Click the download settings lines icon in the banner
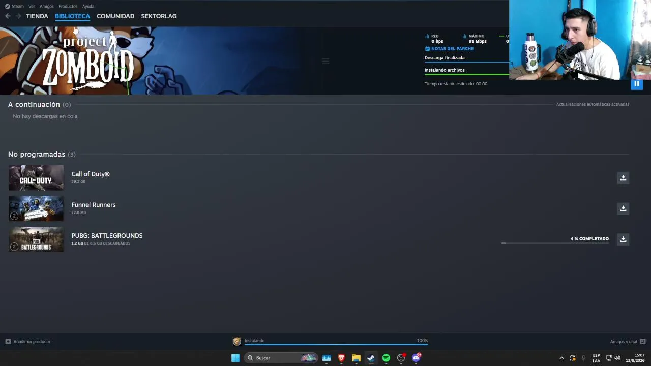The height and width of the screenshot is (366, 651). pos(325,62)
